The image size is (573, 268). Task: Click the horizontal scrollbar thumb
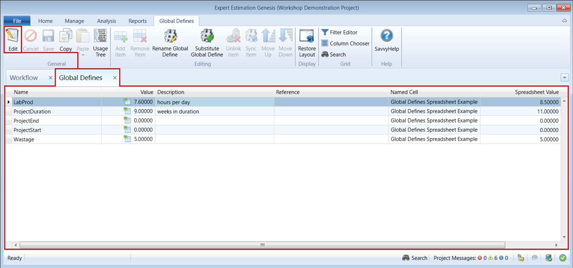(x=262, y=245)
